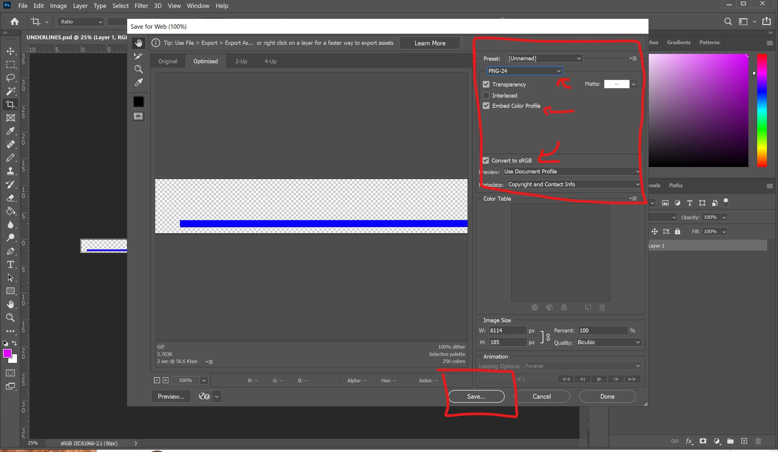
Task: Click the eyedropper color black swatch
Action: (x=138, y=102)
